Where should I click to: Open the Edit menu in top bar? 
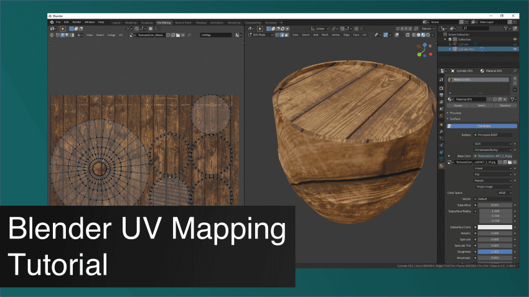pos(66,22)
